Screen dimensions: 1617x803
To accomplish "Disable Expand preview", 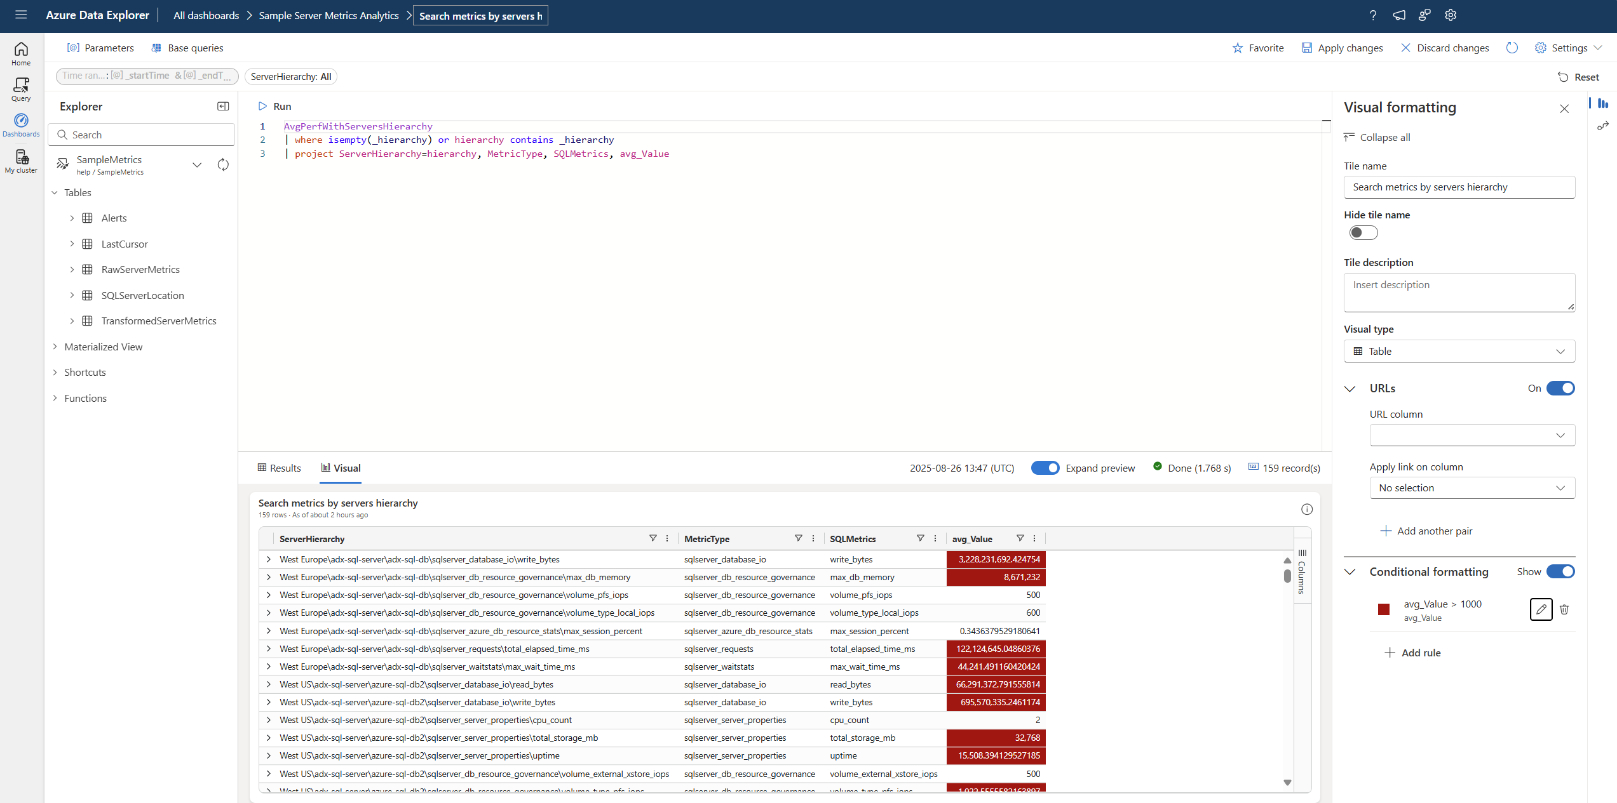I will pos(1045,467).
